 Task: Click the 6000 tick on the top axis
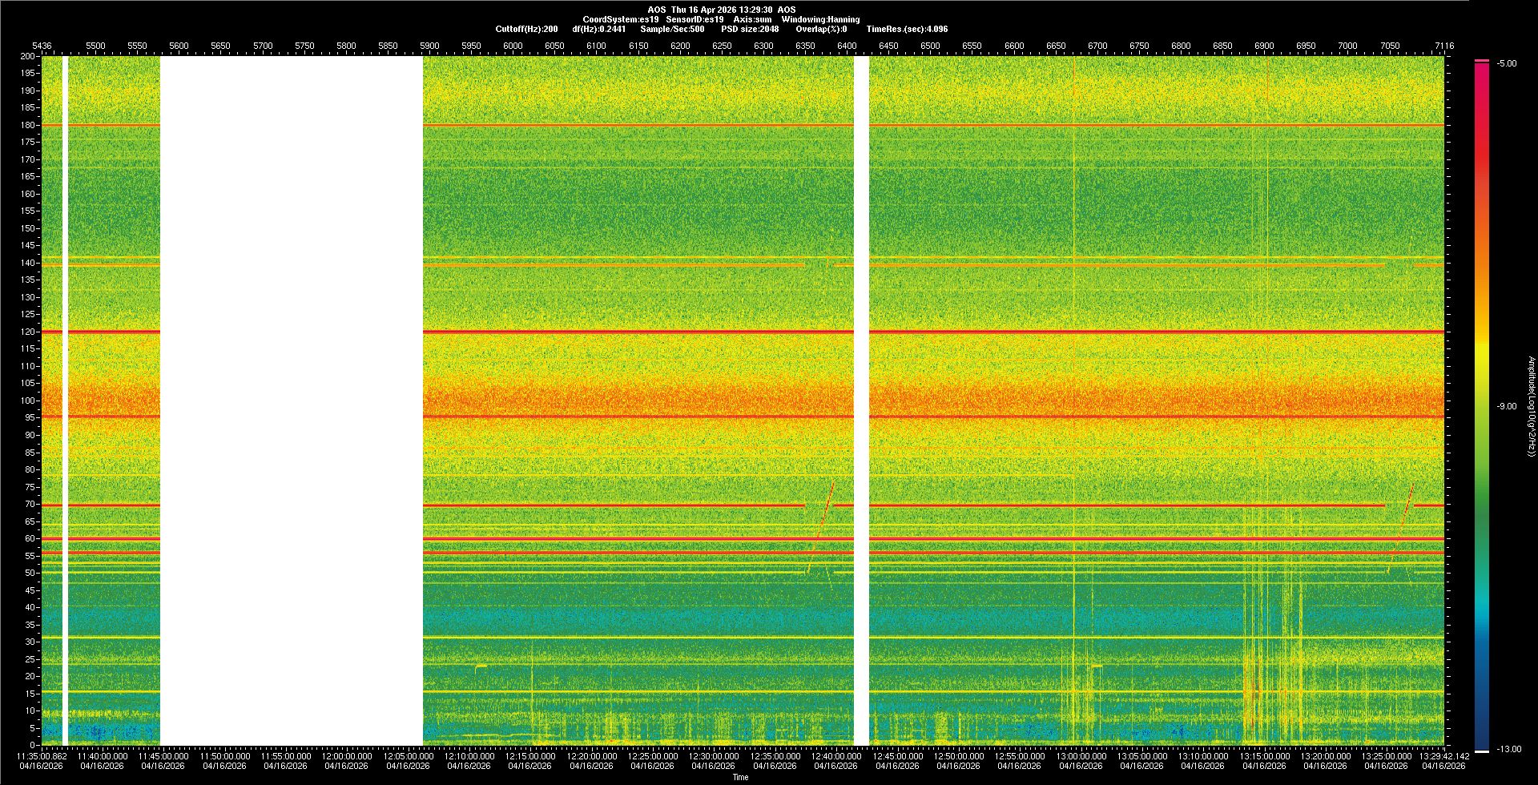pyautogui.click(x=513, y=46)
